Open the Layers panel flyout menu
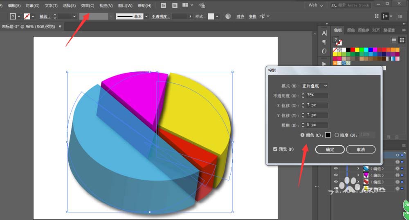This screenshot has height=220, width=409. 404,145
